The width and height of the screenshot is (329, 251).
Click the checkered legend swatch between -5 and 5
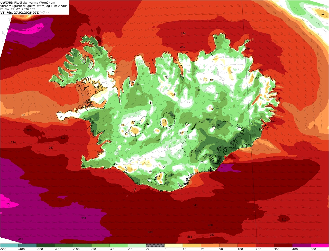(155, 245)
